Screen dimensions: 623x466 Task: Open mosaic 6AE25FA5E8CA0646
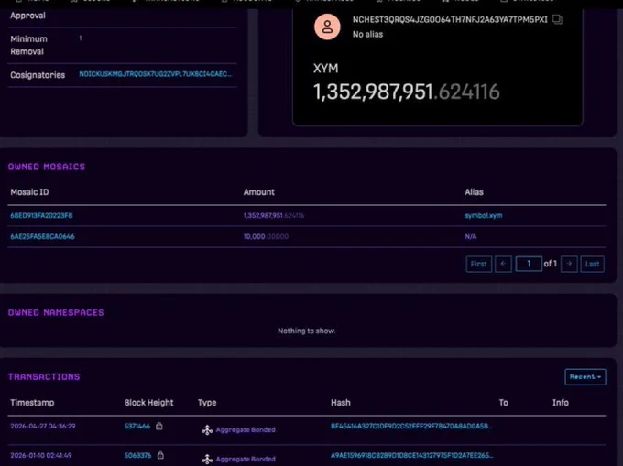[42, 236]
